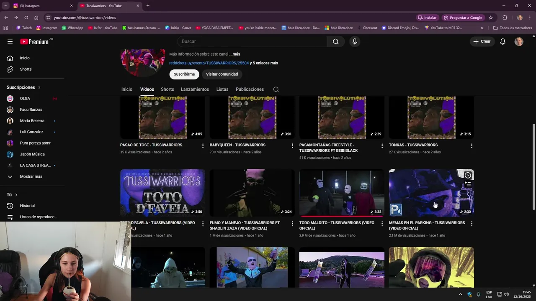Expand the Suscripciones section

[23, 87]
